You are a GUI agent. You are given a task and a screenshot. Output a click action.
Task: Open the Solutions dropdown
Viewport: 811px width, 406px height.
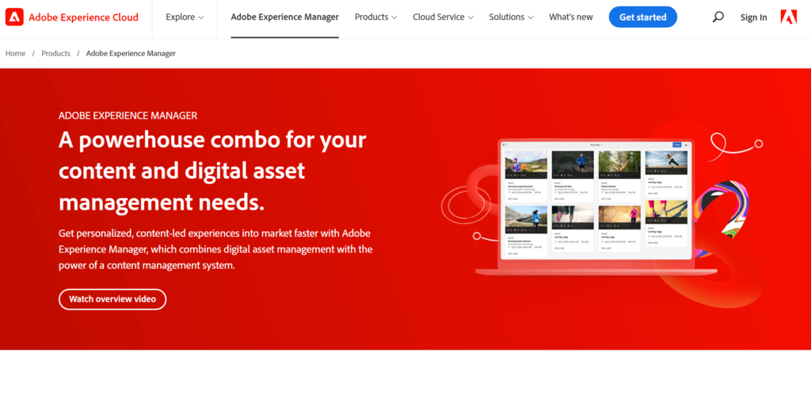[x=511, y=17]
